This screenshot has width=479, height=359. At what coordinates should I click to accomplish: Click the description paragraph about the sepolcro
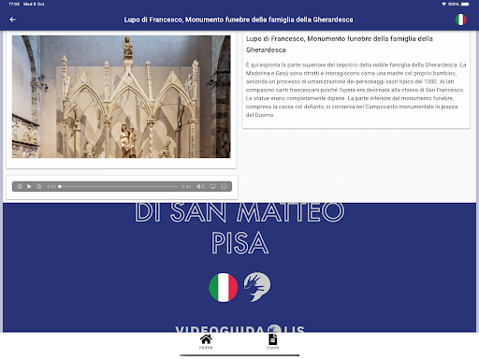coord(356,90)
